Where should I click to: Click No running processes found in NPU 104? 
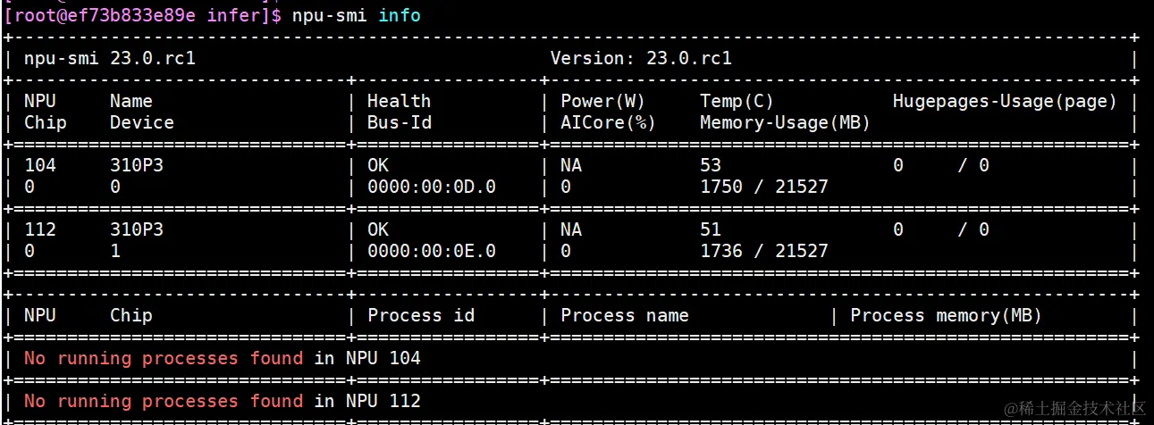click(x=223, y=358)
